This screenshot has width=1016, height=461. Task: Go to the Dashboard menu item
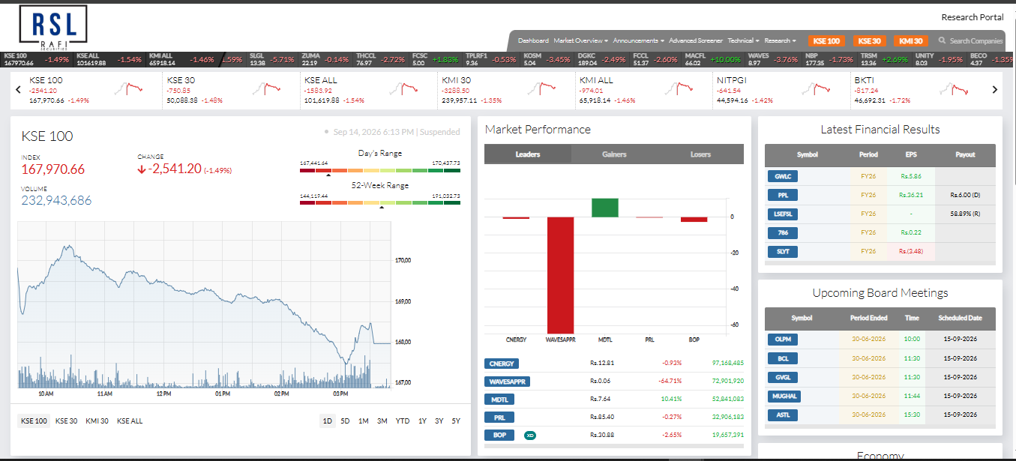coord(533,40)
